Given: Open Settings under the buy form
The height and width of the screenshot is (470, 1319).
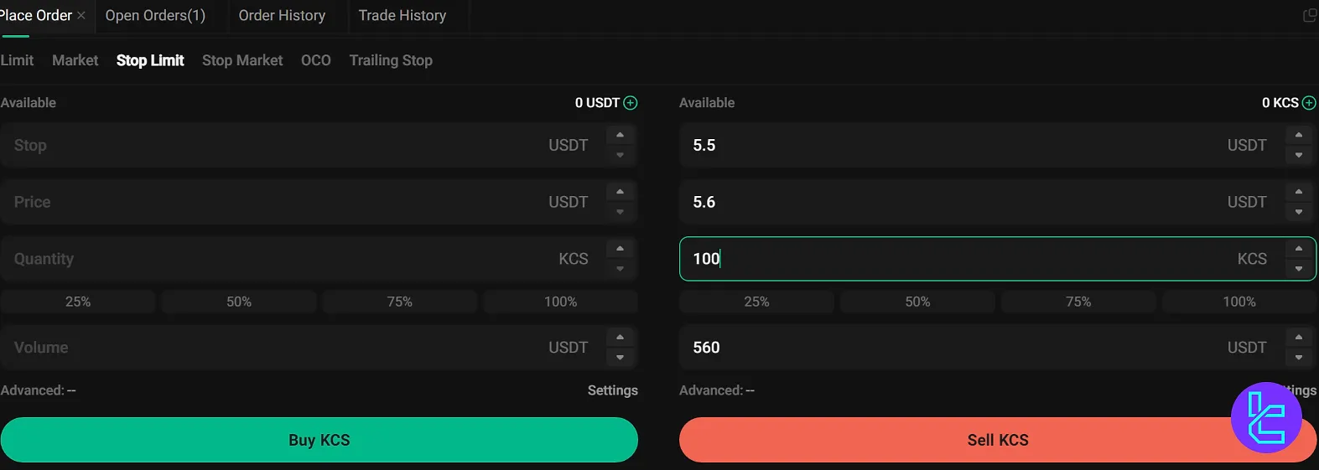Looking at the screenshot, I should pos(613,390).
